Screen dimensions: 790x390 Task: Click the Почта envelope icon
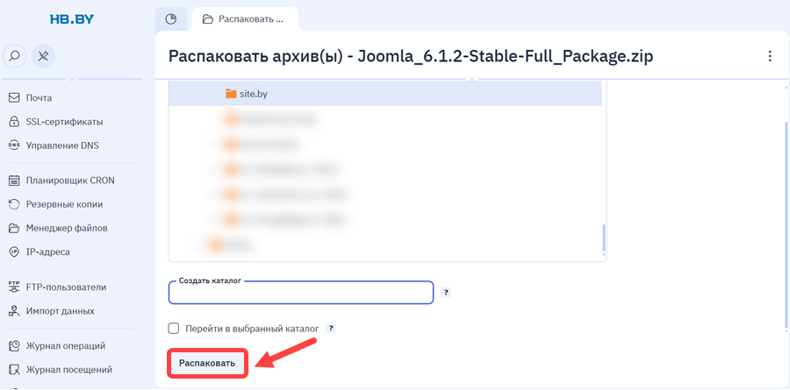pos(14,97)
